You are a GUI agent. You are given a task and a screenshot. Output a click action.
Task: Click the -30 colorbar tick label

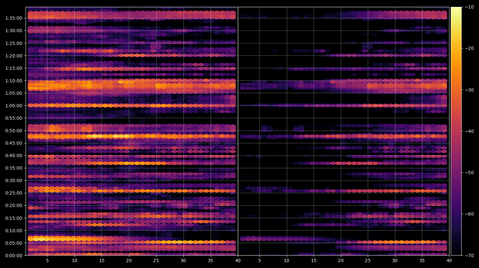(469, 90)
